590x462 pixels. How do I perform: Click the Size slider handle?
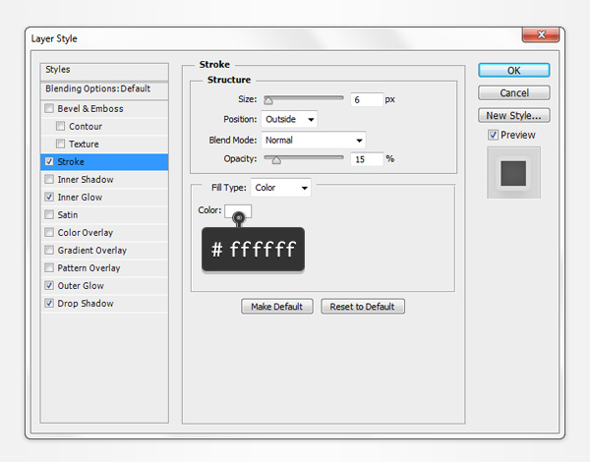click(x=268, y=100)
